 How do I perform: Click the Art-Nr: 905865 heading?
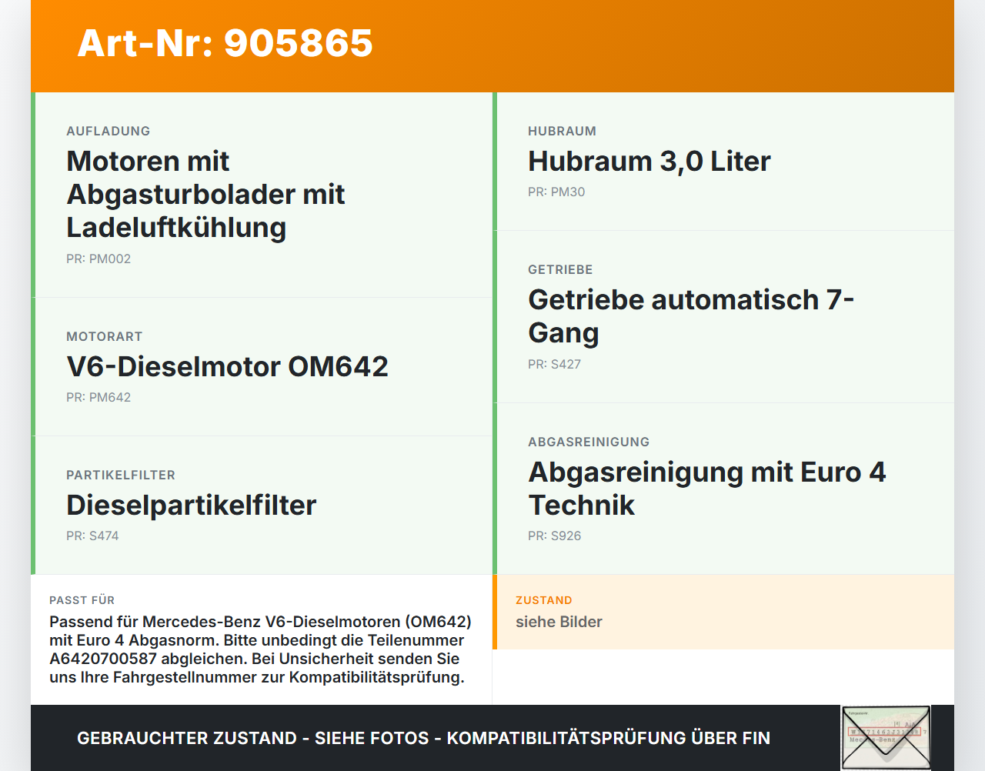click(225, 43)
